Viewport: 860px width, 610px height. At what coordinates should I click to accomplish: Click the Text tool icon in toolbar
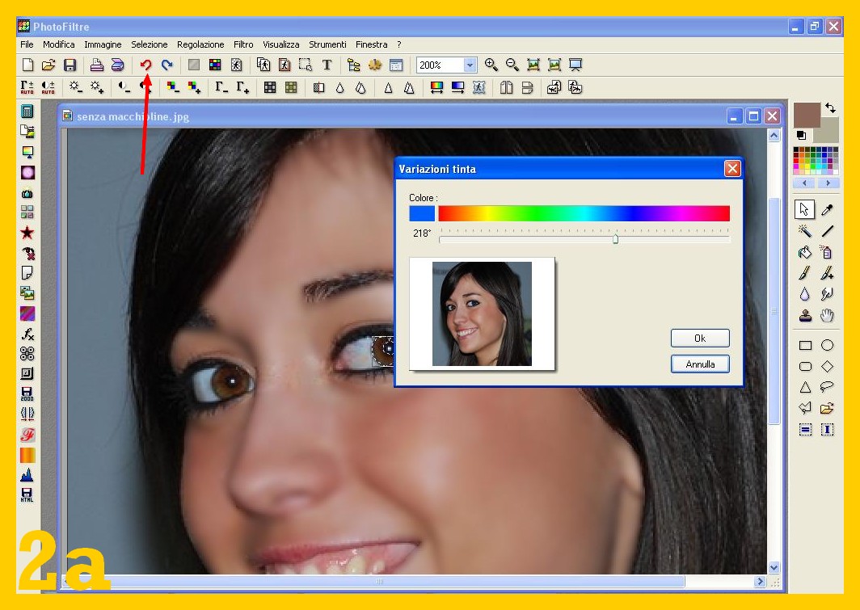pyautogui.click(x=327, y=65)
